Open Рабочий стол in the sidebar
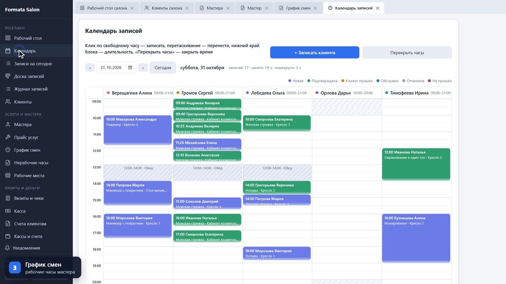Screen dimensions: 506x284 [36, 38]
